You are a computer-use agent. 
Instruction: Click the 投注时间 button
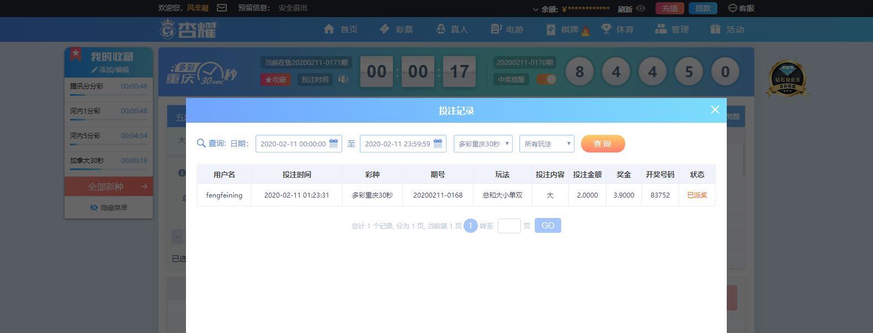(315, 79)
